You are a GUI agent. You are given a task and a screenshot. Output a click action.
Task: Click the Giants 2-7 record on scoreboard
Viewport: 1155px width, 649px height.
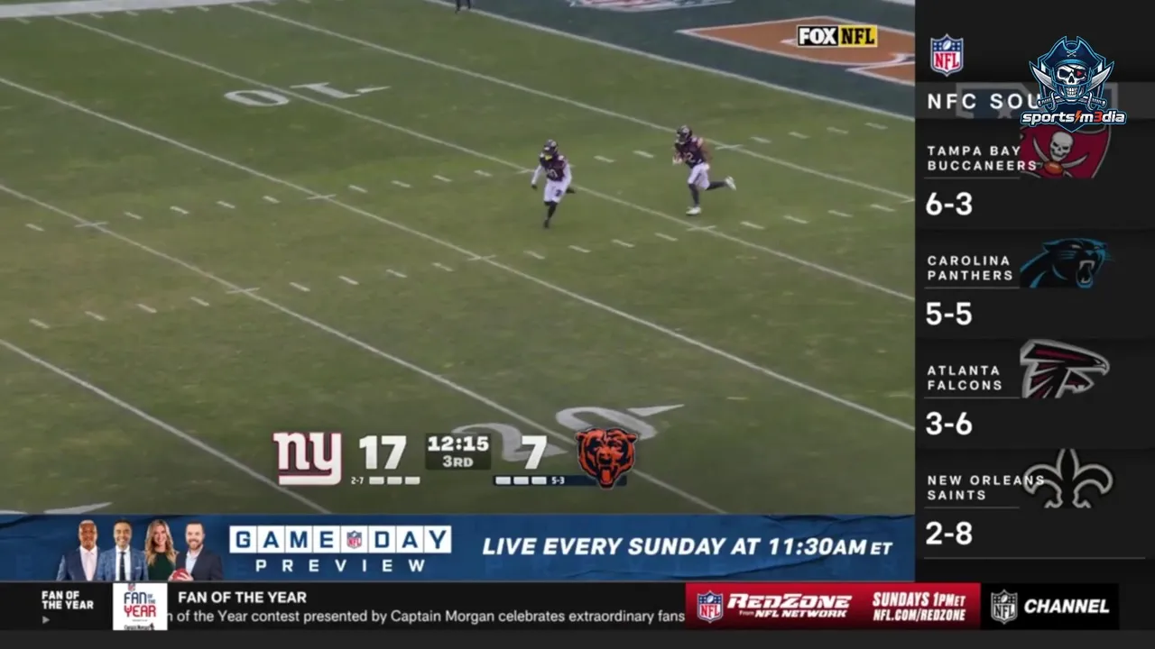(357, 480)
